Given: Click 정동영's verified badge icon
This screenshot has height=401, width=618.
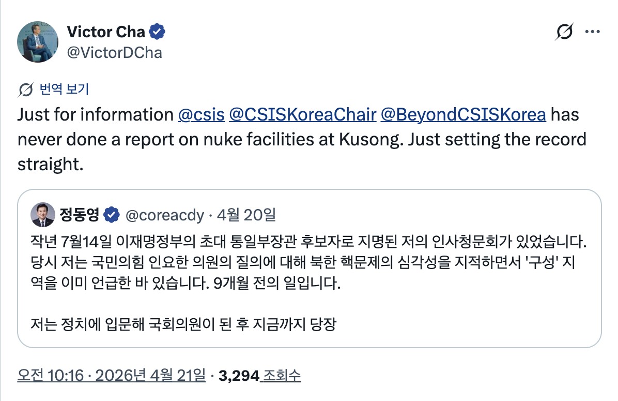Looking at the screenshot, I should (x=112, y=214).
